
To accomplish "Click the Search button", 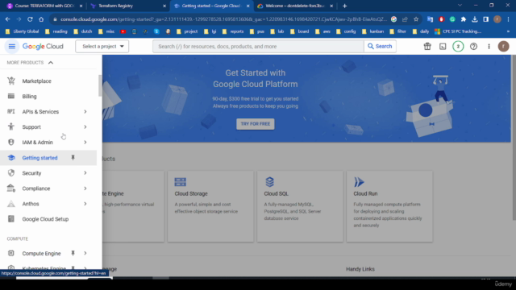I will [380, 47].
